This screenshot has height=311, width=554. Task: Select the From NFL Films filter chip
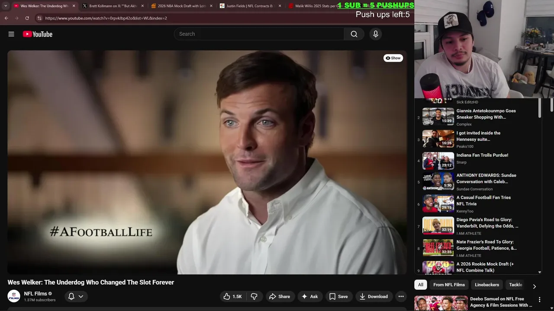(449, 285)
